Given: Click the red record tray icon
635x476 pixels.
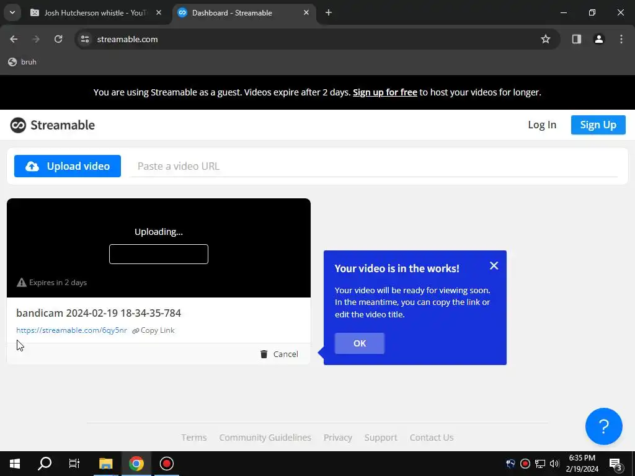Looking at the screenshot, I should pyautogui.click(x=525, y=464).
